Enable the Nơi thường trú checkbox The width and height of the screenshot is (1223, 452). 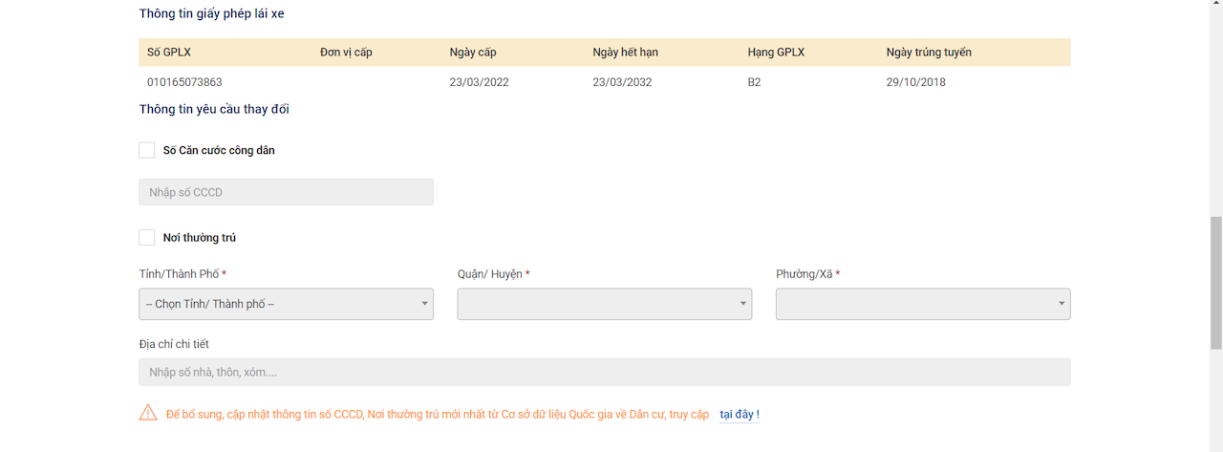[147, 237]
